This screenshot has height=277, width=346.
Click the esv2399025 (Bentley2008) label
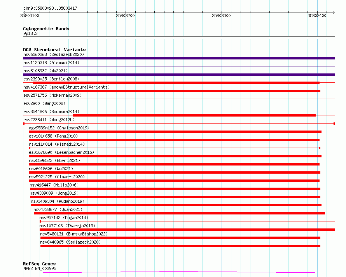[51, 79]
